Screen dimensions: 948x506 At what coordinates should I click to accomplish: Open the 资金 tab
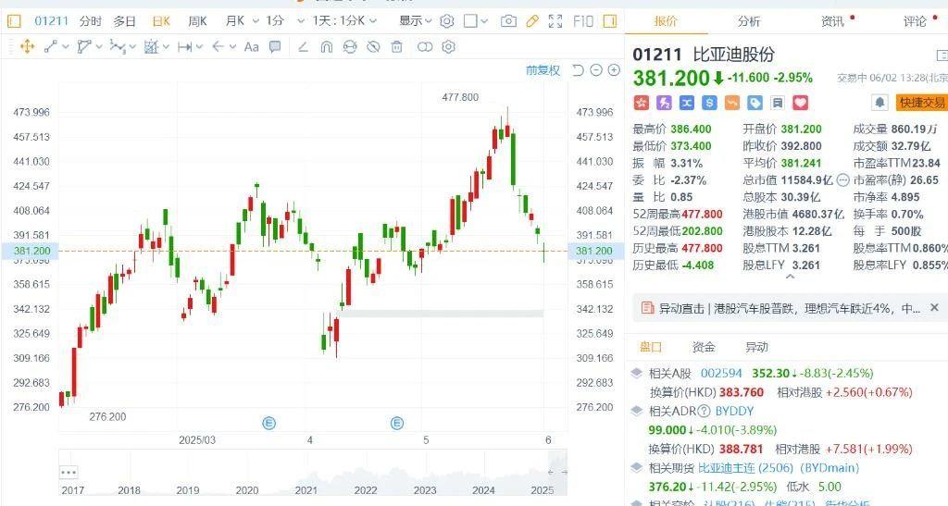click(x=704, y=347)
